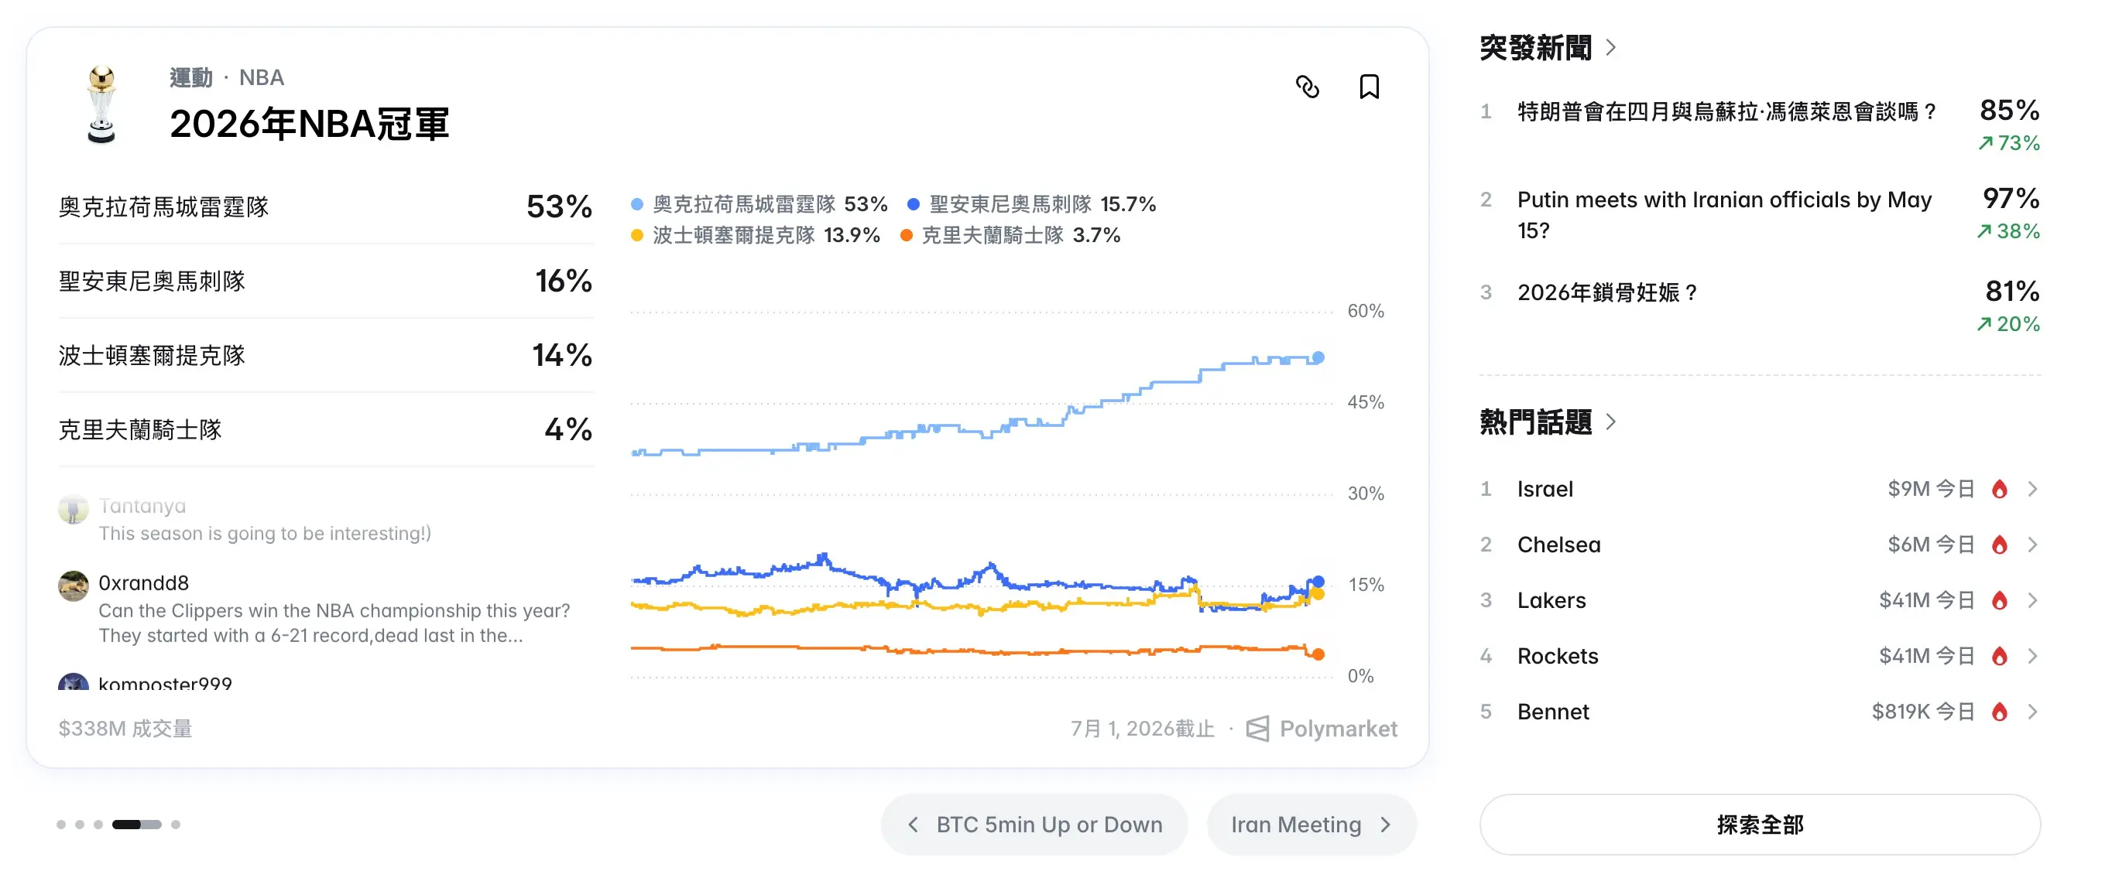The height and width of the screenshot is (888, 2112).
Task: Click the NBA trophy market thumbnail
Action: click(101, 105)
